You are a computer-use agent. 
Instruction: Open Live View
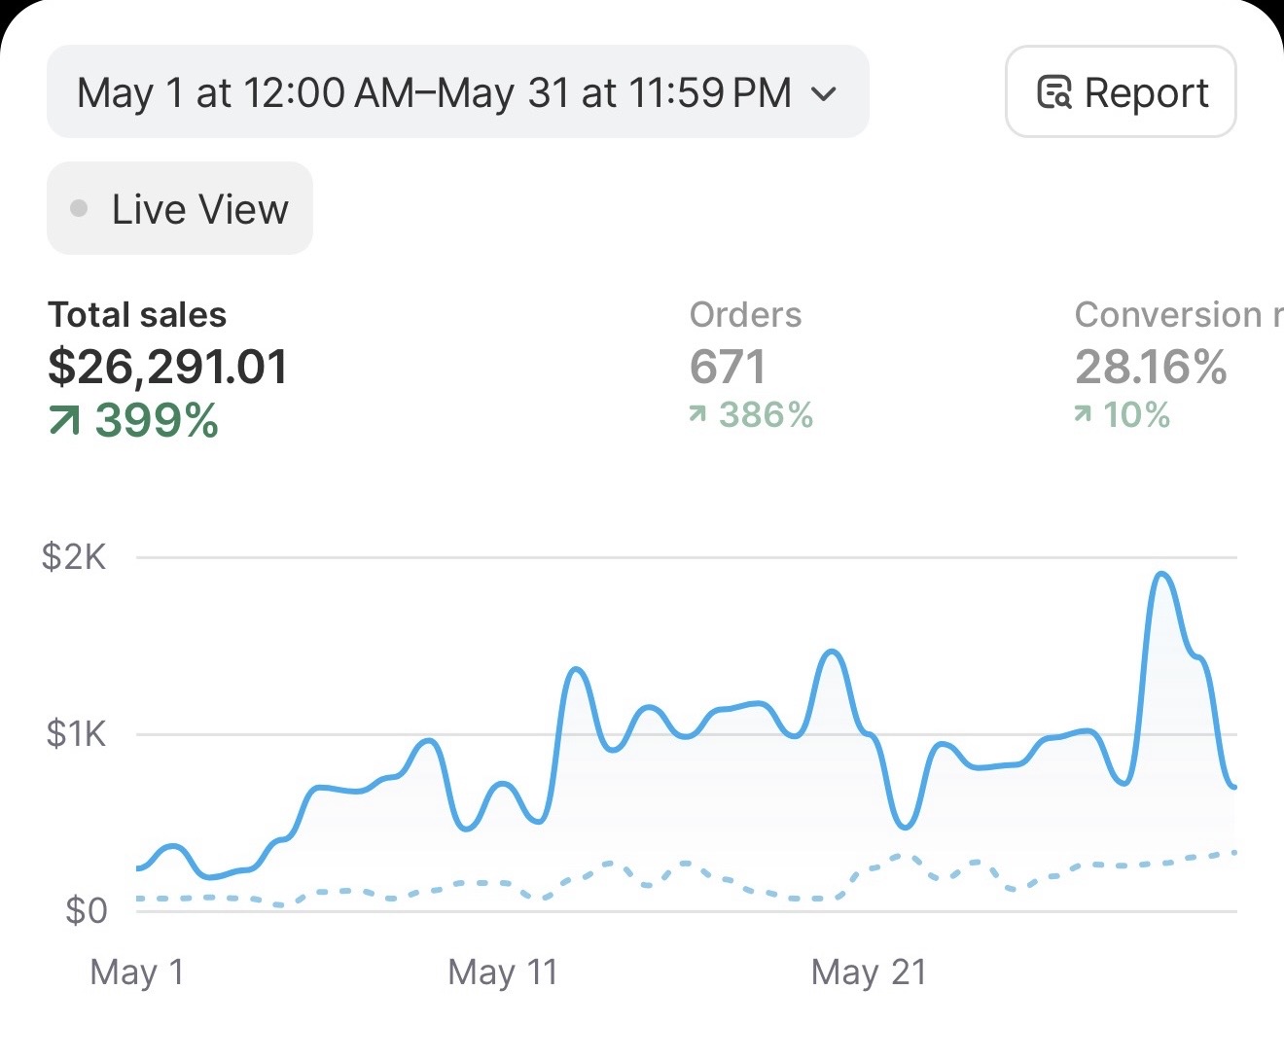[x=180, y=208]
